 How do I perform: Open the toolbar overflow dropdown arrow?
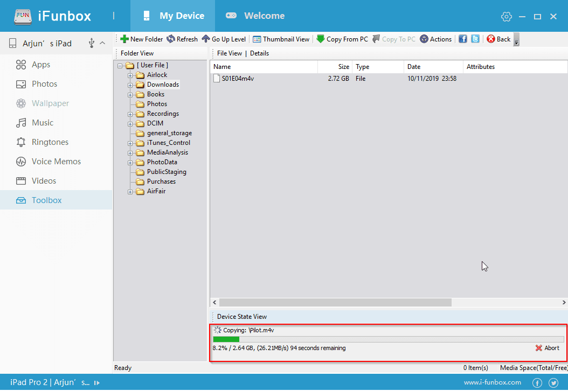[x=517, y=39]
